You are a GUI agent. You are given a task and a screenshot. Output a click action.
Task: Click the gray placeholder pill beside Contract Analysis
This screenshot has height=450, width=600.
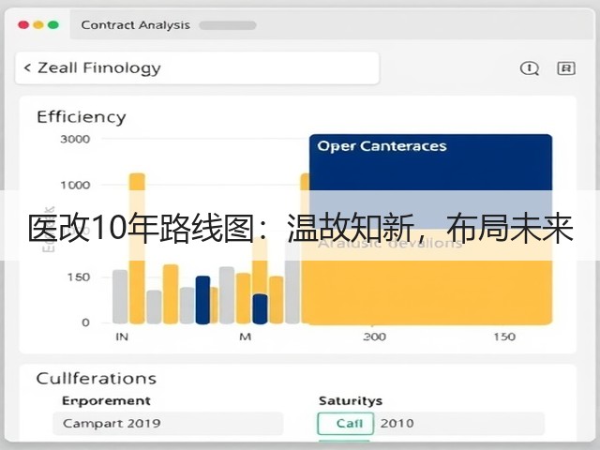[x=228, y=25]
